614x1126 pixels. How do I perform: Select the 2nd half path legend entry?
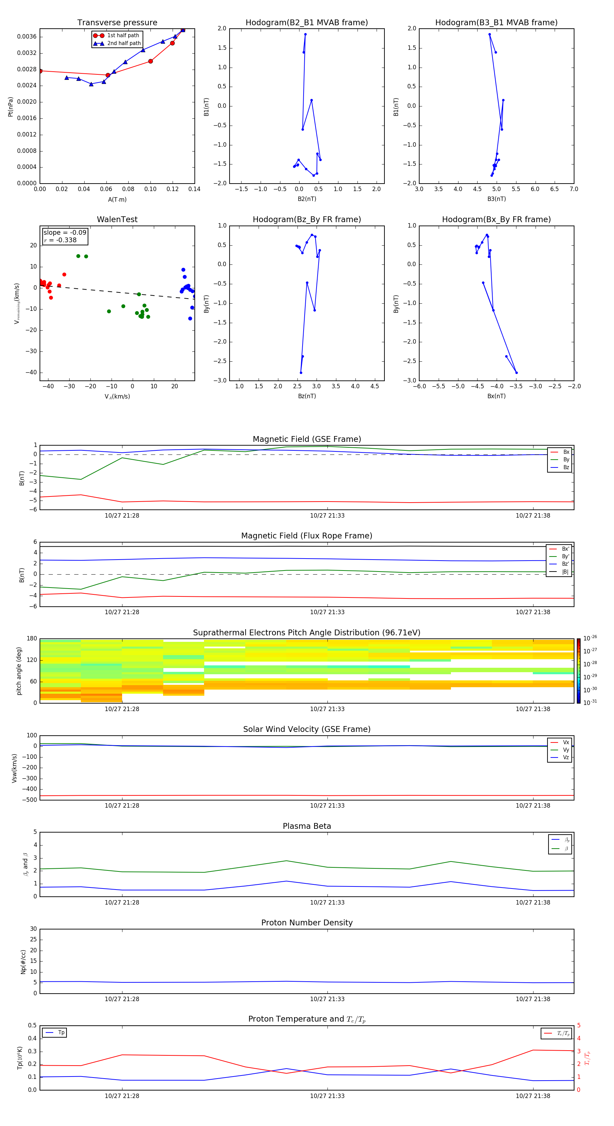(117, 43)
